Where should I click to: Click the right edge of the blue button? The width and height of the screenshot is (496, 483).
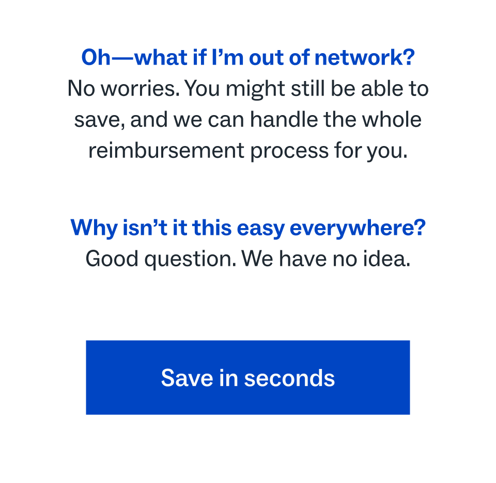pos(403,377)
